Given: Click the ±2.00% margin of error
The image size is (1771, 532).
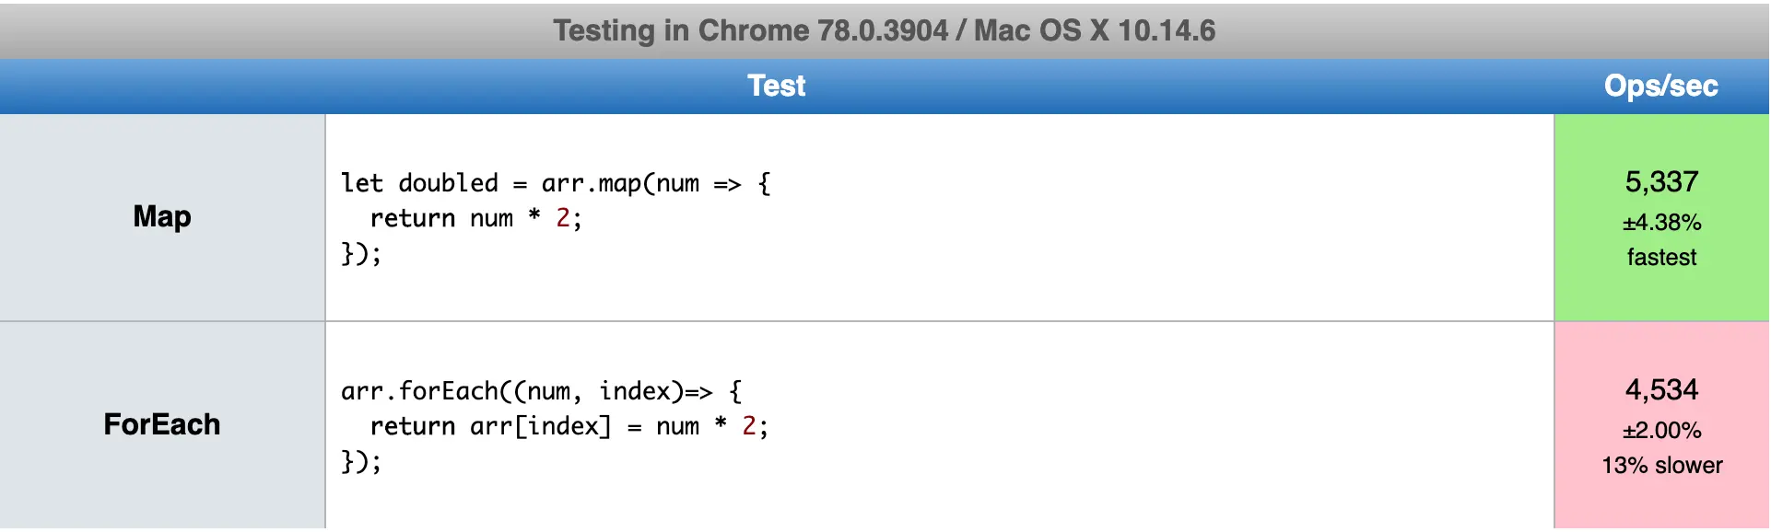Looking at the screenshot, I should tap(1661, 431).
